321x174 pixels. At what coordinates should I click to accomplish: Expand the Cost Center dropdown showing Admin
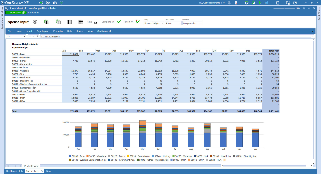coord(173,23)
